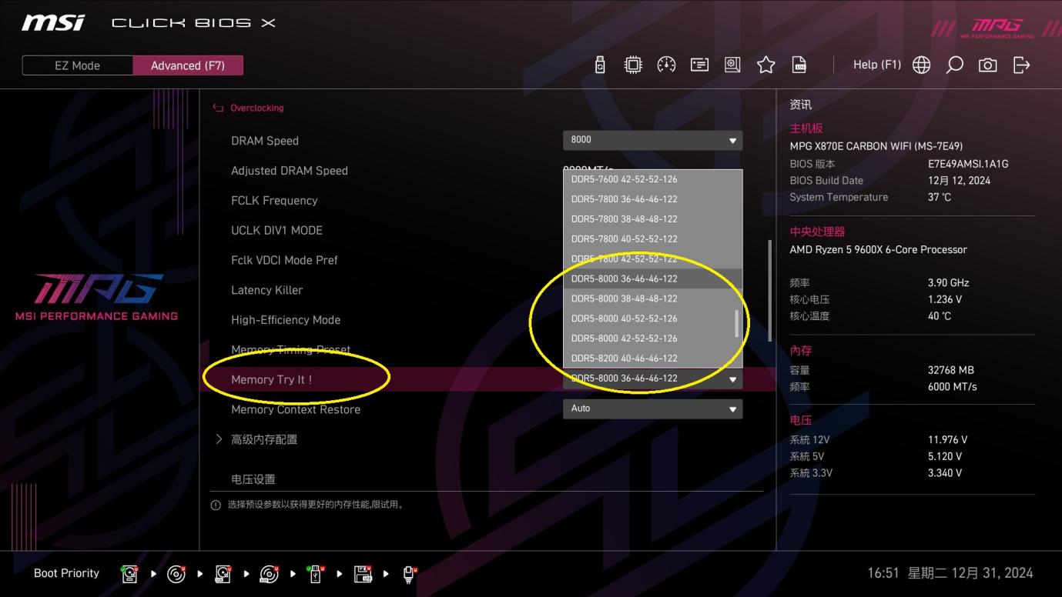This screenshot has width=1062, height=597.
Task: Choose DDR5-7600 42-52-52-126 from the list
Action: pos(652,179)
